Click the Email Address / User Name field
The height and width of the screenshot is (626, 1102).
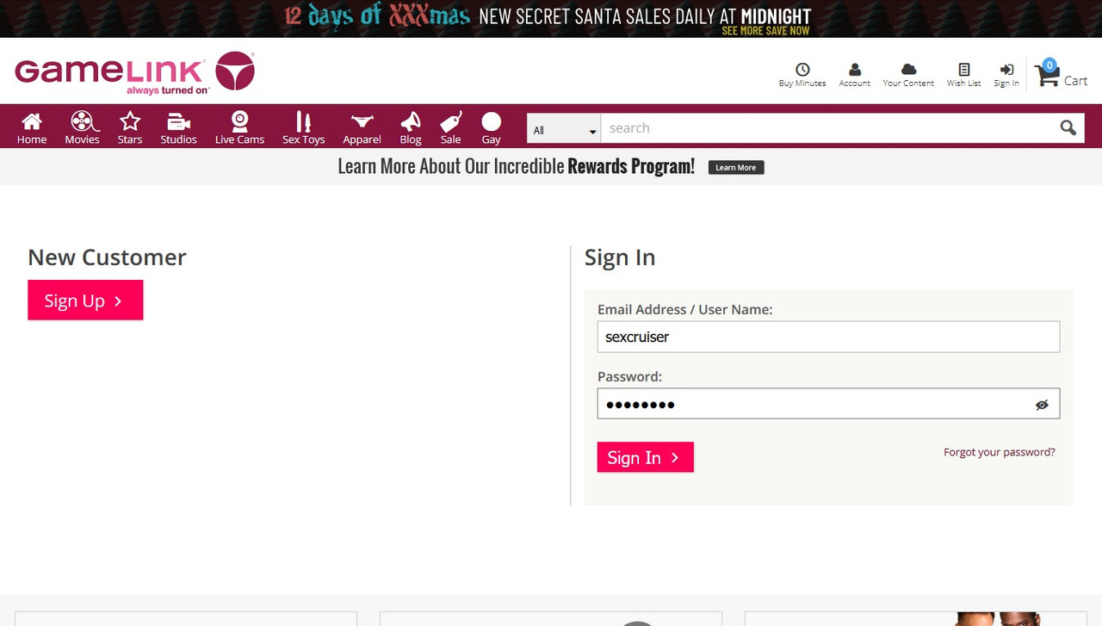coord(828,337)
